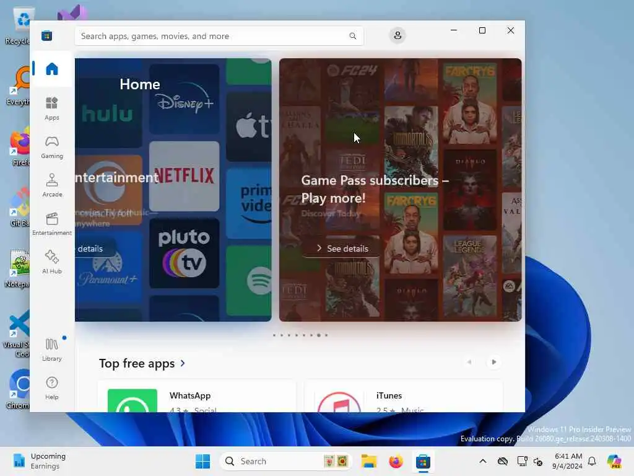Open the AI Hub section
This screenshot has height=476, width=634.
coord(52,262)
